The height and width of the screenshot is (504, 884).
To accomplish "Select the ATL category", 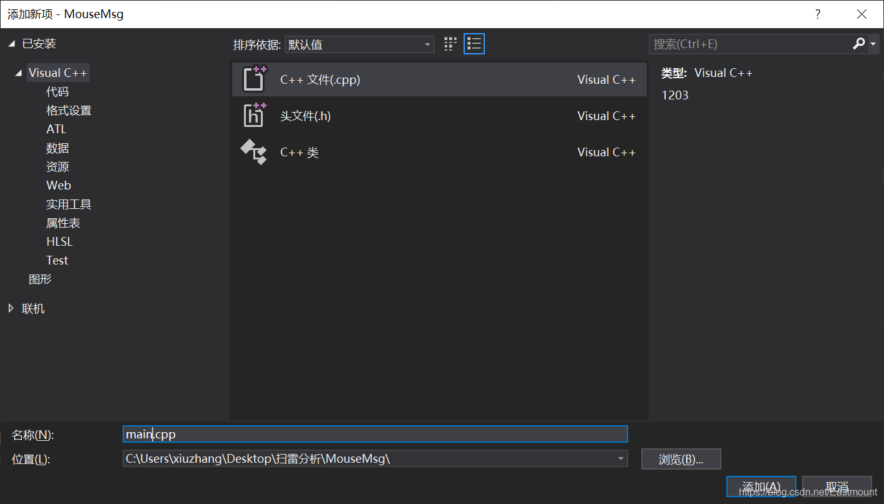I will coord(56,129).
